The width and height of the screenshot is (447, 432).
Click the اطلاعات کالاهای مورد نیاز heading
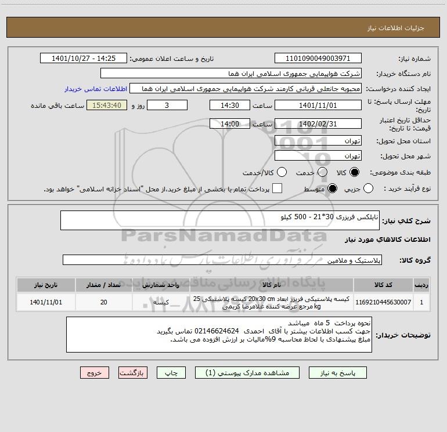point(388,239)
